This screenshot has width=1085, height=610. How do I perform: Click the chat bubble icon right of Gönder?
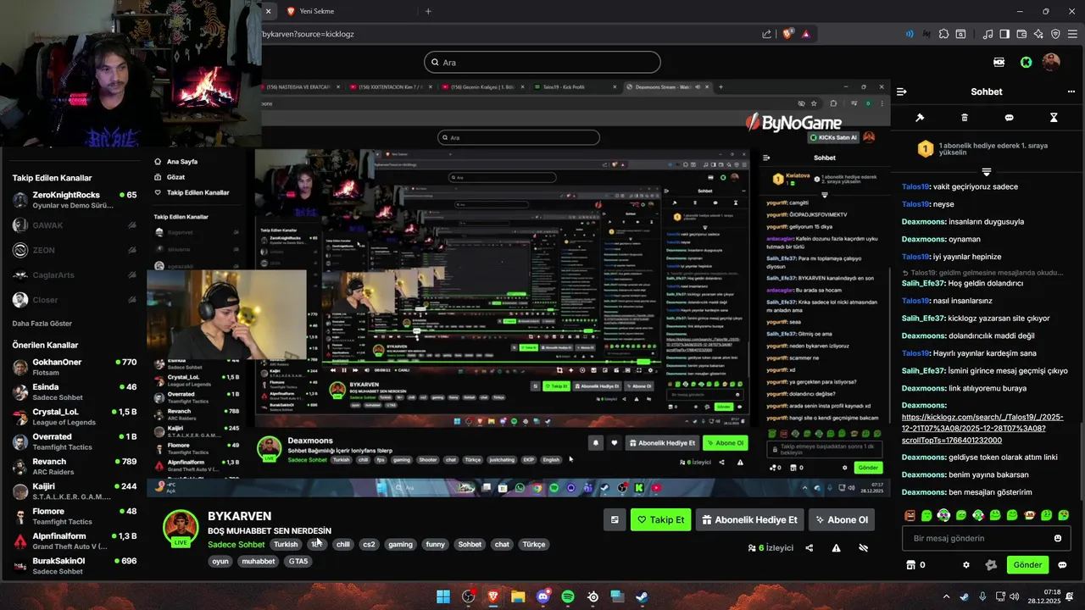[1062, 565]
